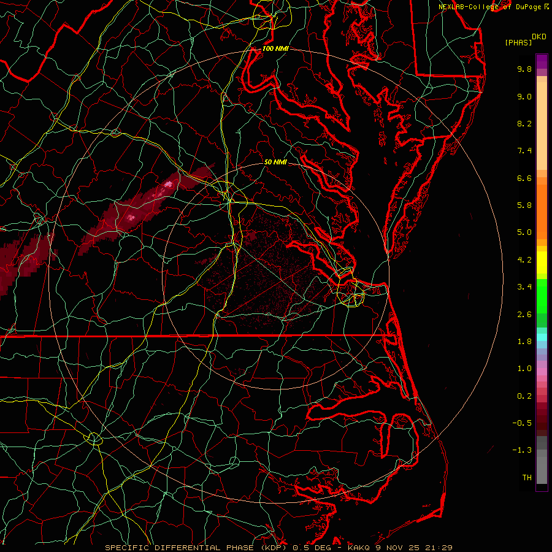Pick the purple band atop the color bar

tap(542, 61)
